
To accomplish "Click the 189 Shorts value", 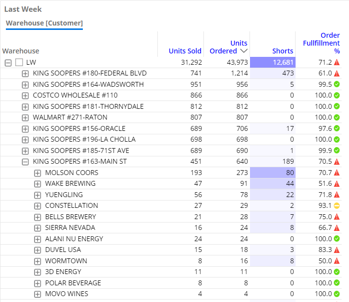I will pyautogui.click(x=288, y=161).
